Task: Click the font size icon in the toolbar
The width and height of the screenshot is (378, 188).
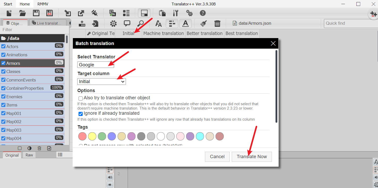Action: pos(159,24)
